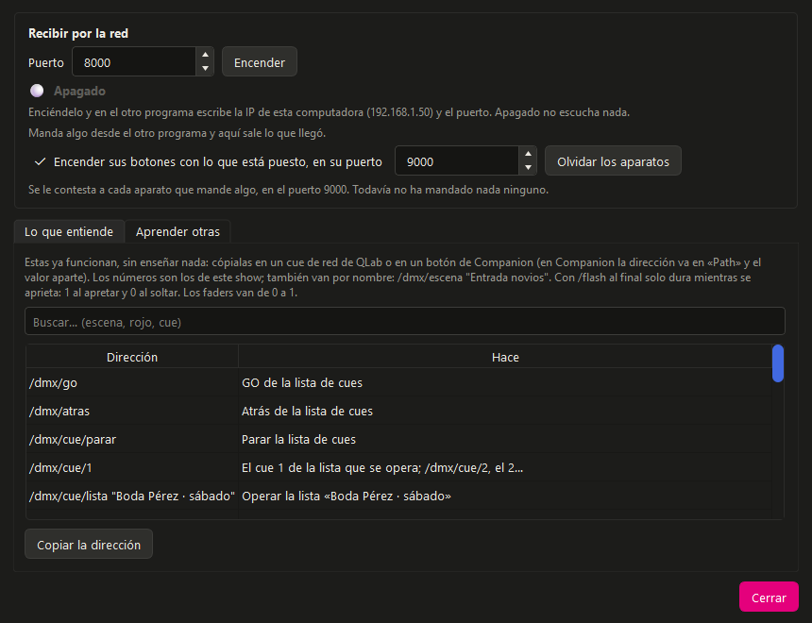The width and height of the screenshot is (812, 623).
Task: Click the Recibir por la red heading
Action: click(78, 34)
